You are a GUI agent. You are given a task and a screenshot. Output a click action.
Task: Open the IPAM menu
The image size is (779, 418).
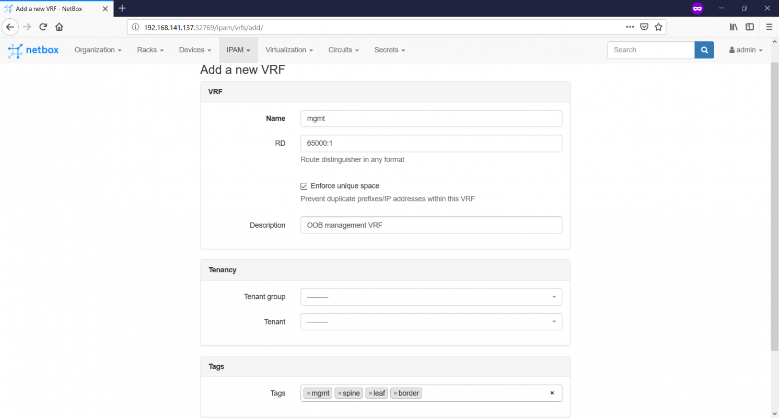238,50
